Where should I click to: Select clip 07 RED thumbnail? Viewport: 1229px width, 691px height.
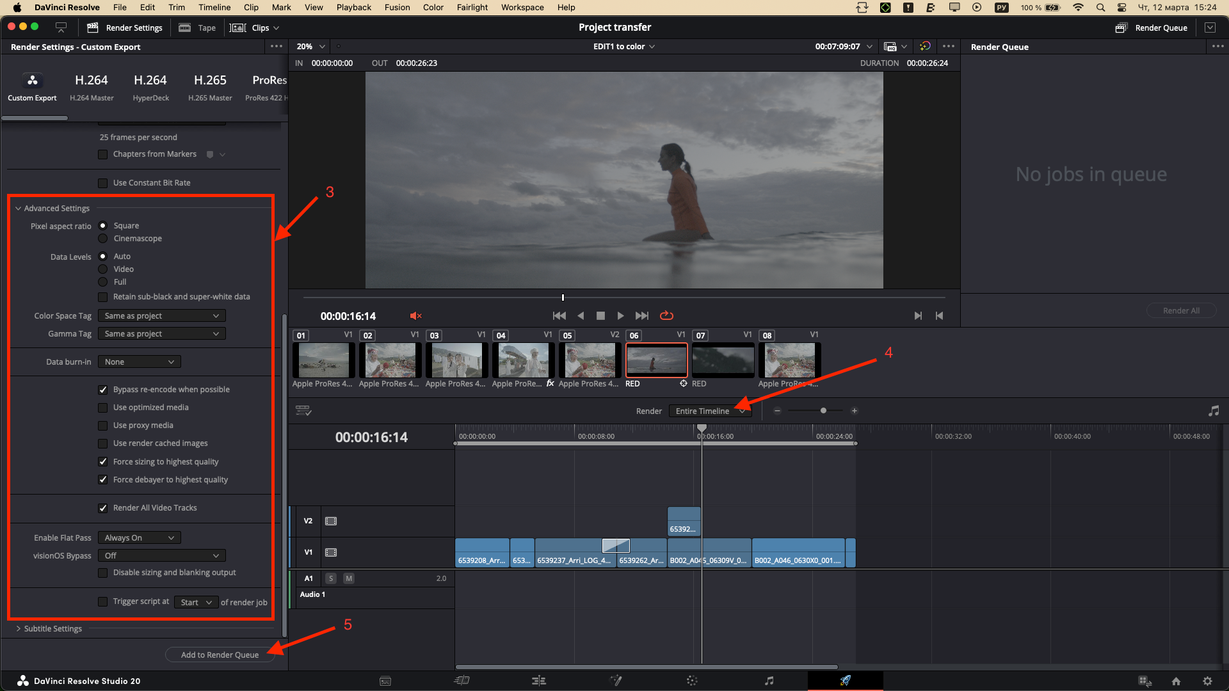coord(723,360)
